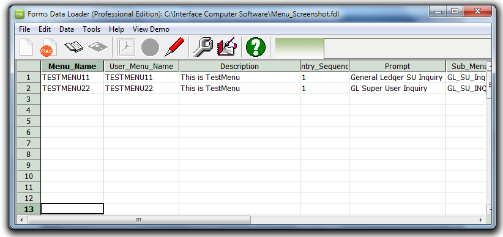
Task: Open the Edit menu
Action: [45, 29]
